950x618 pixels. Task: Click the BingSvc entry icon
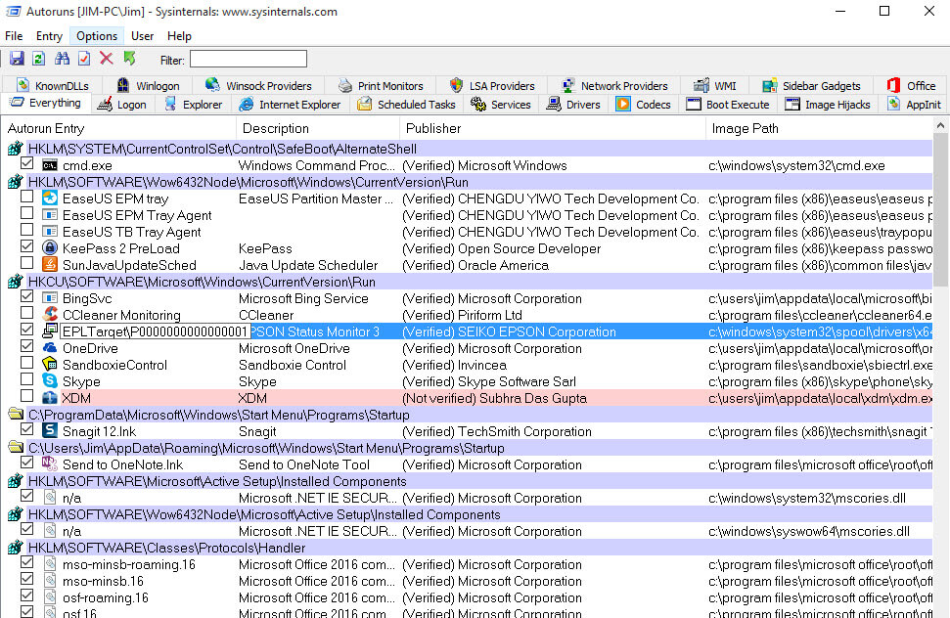click(x=50, y=298)
